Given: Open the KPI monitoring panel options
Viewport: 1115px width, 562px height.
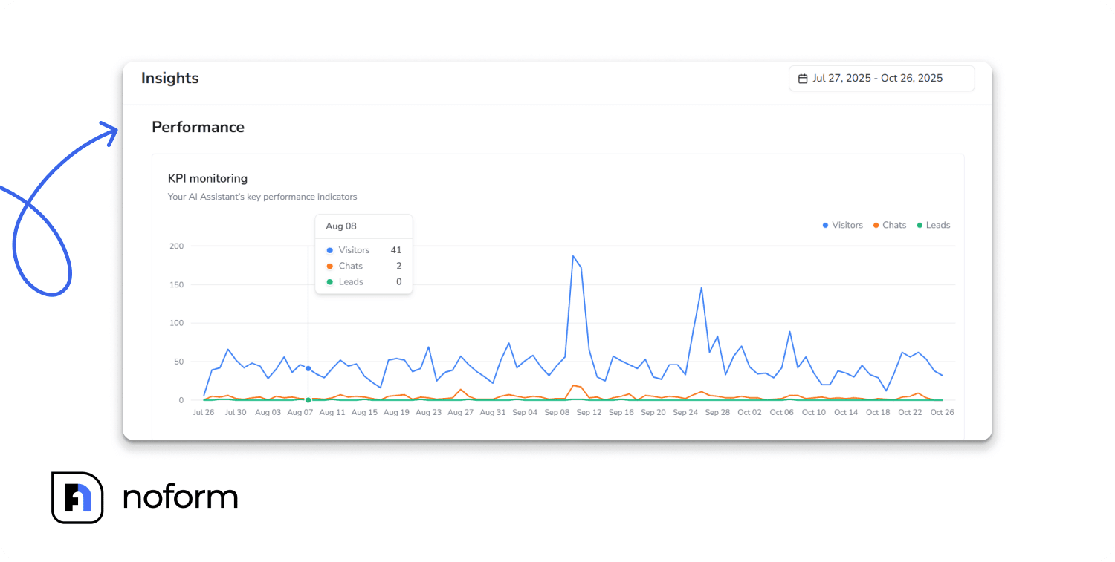Looking at the screenshot, I should pos(207,178).
